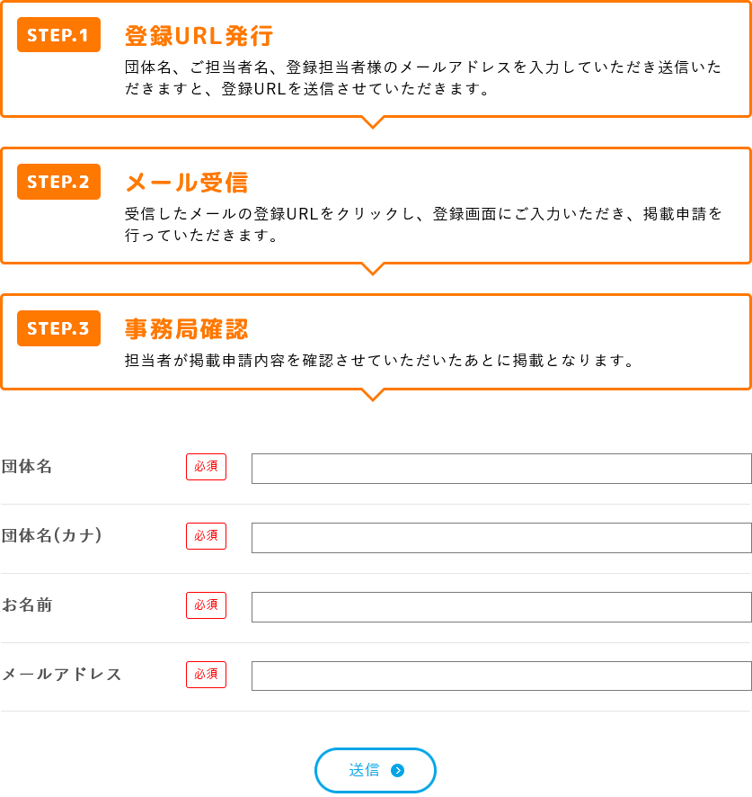752x797 pixels.
Task: Click the 団体名 field label
Action: pyautogui.click(x=27, y=466)
